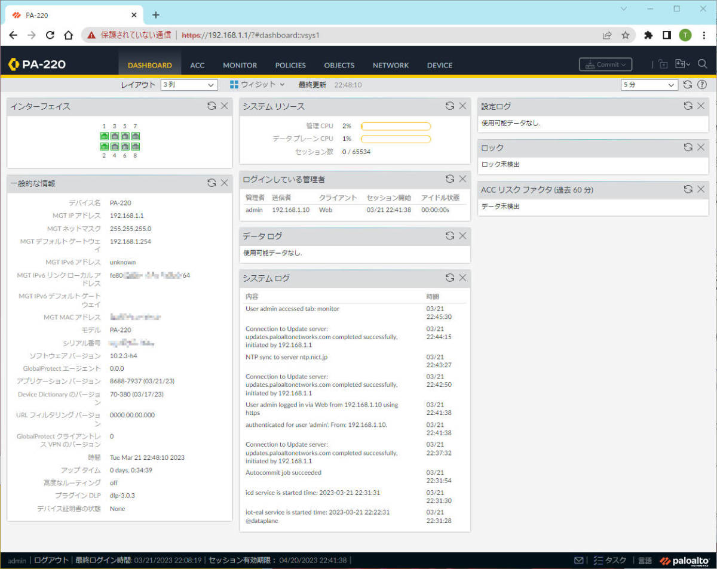Switch to the ACC tab
This screenshot has width=717, height=569.
click(x=197, y=65)
